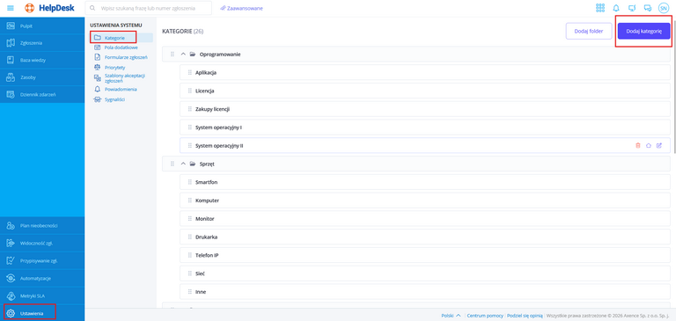Open the Centrum pomocy link
676x321 pixels.
click(485, 316)
